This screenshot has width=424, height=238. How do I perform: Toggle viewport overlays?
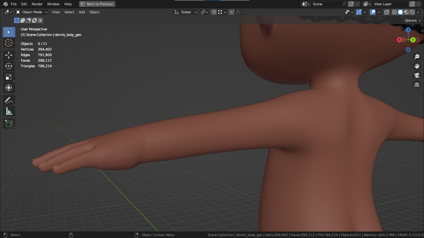point(373,12)
